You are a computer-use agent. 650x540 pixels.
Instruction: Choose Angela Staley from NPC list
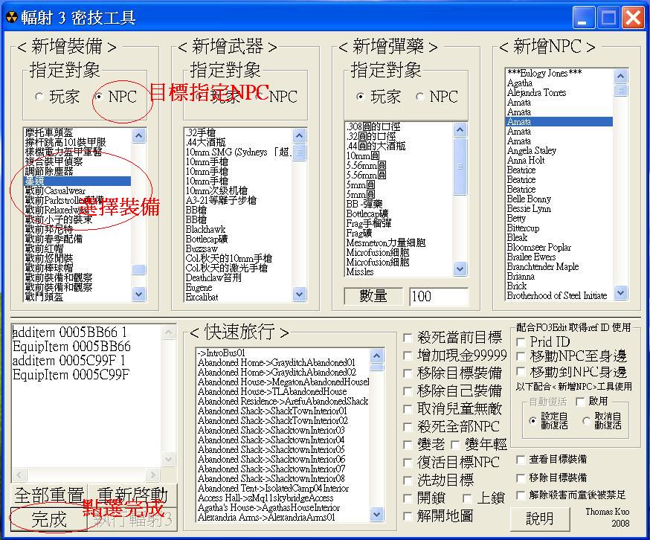[x=531, y=150]
